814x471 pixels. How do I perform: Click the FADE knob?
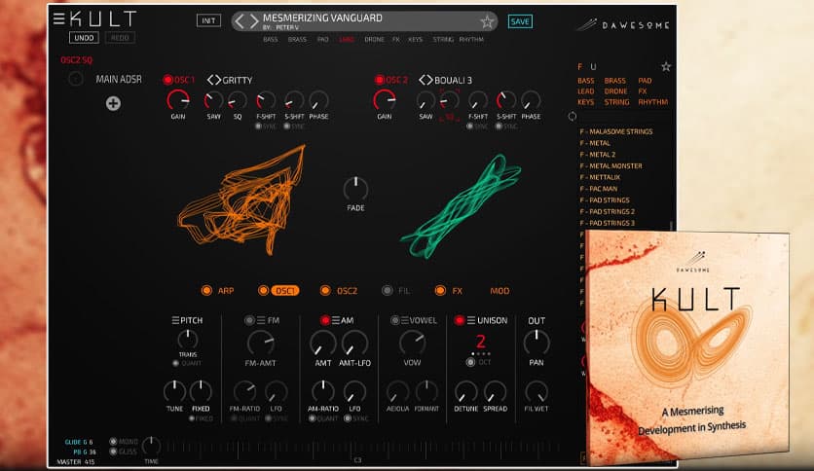click(355, 189)
